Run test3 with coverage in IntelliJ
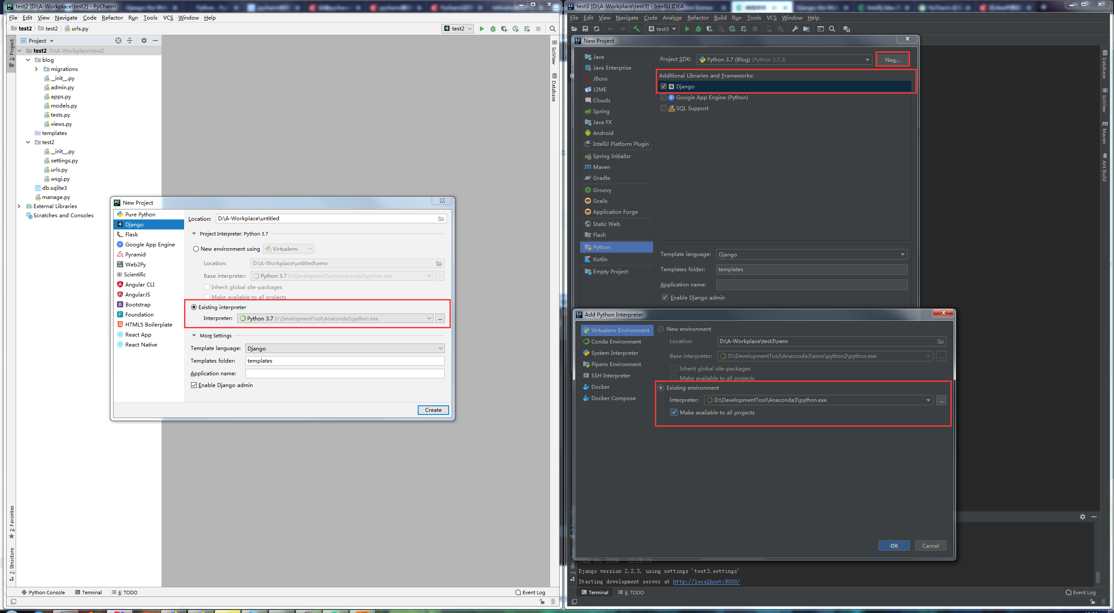This screenshot has height=613, width=1114. click(x=710, y=29)
